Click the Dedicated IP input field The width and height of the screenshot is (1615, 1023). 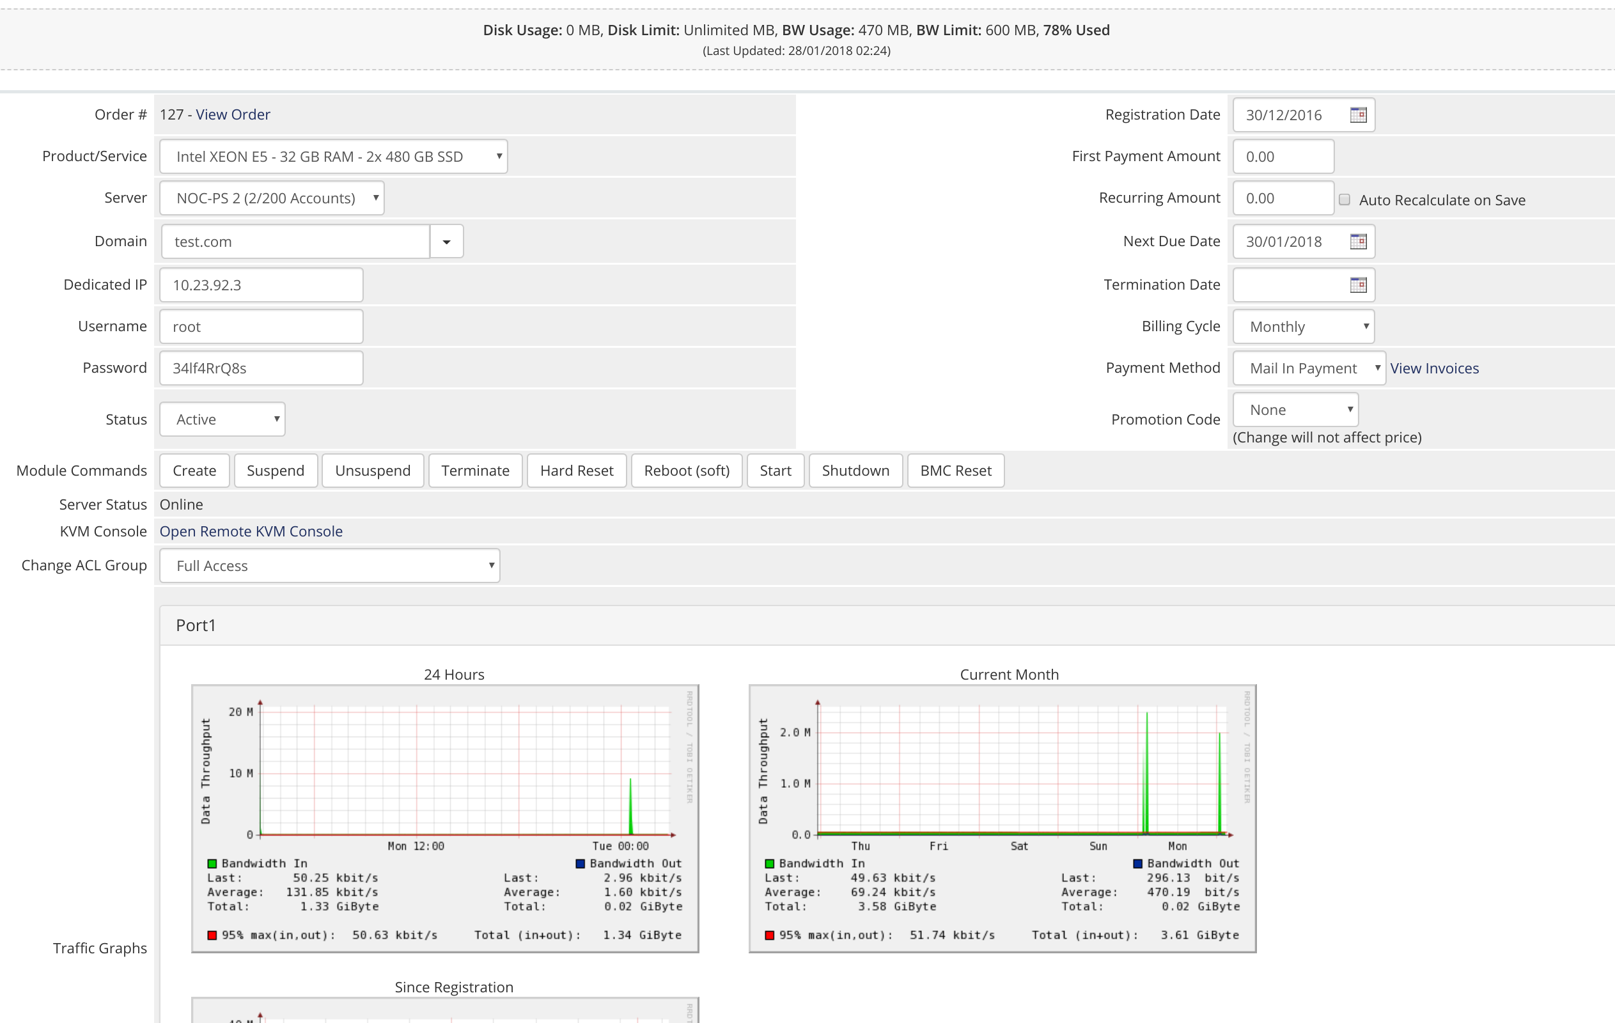(261, 285)
